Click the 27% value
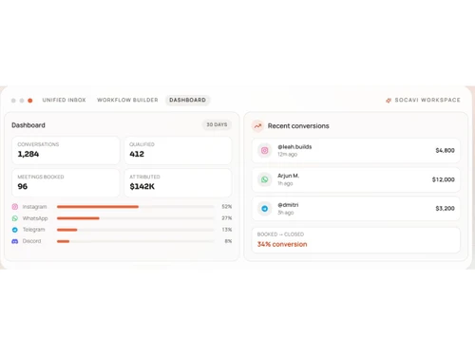 pyautogui.click(x=227, y=218)
